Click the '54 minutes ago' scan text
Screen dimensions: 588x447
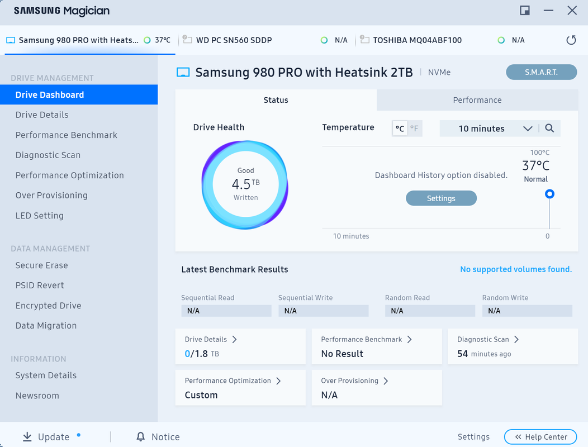point(483,354)
